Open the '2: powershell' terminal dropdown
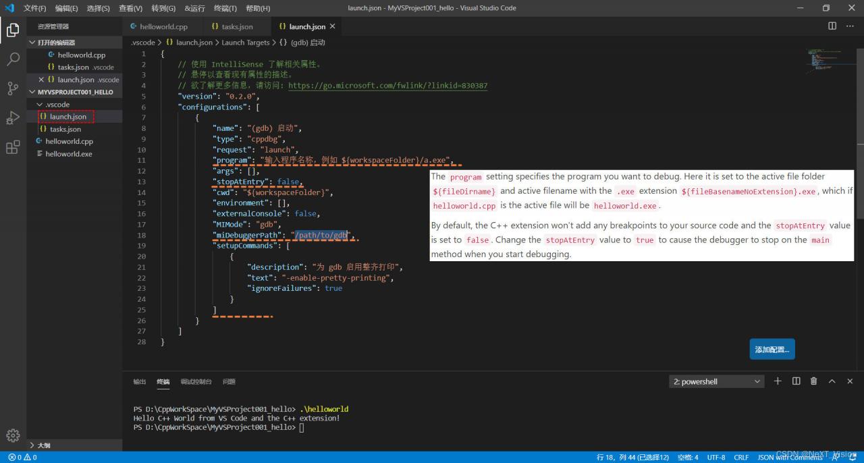 coord(717,381)
